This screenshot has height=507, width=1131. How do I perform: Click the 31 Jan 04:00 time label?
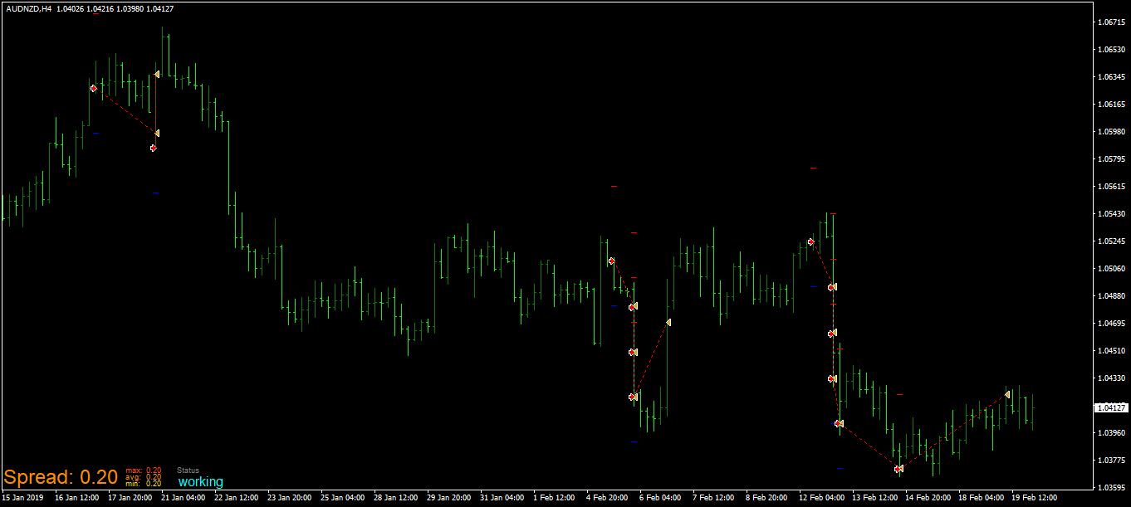[x=502, y=498]
